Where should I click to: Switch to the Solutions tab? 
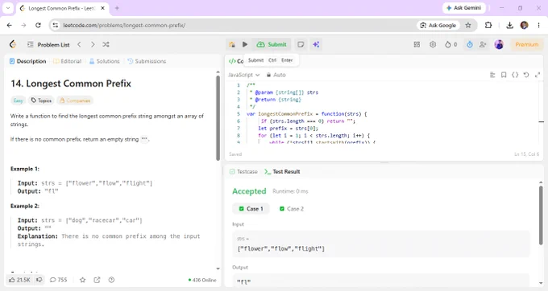pos(104,61)
